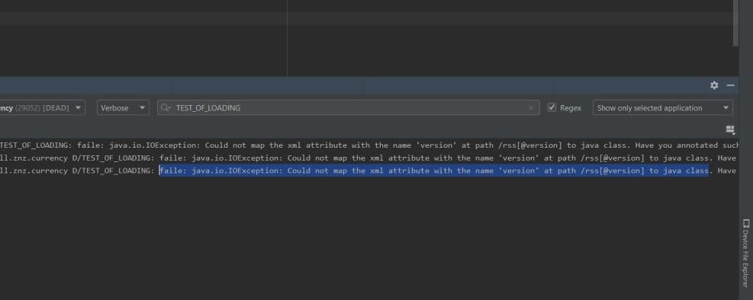Image resolution: width=753 pixels, height=300 pixels.
Task: Open Logcat panel settings gear
Action: pos(714,85)
